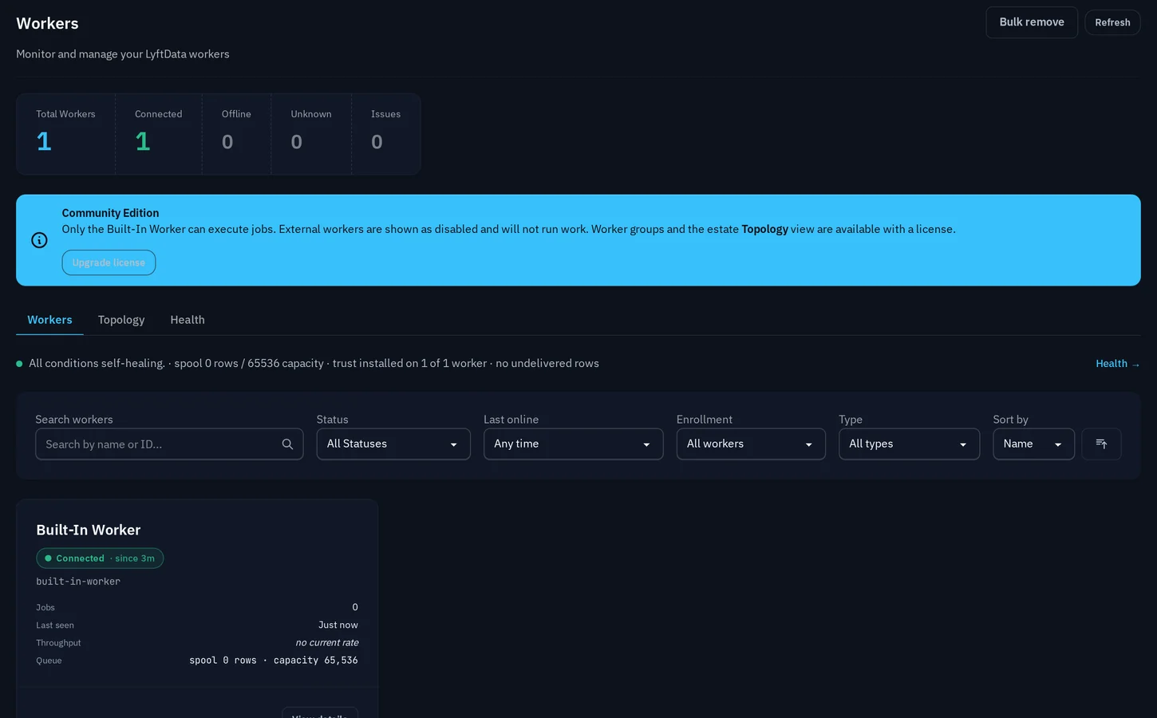Toggle the sort direction icon button
Viewport: 1157px width, 718px height.
click(1101, 444)
